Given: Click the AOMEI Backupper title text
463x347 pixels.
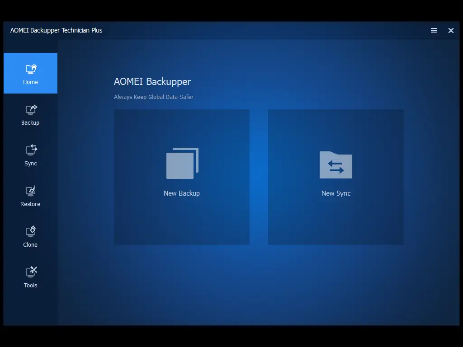Looking at the screenshot, I should coord(152,82).
